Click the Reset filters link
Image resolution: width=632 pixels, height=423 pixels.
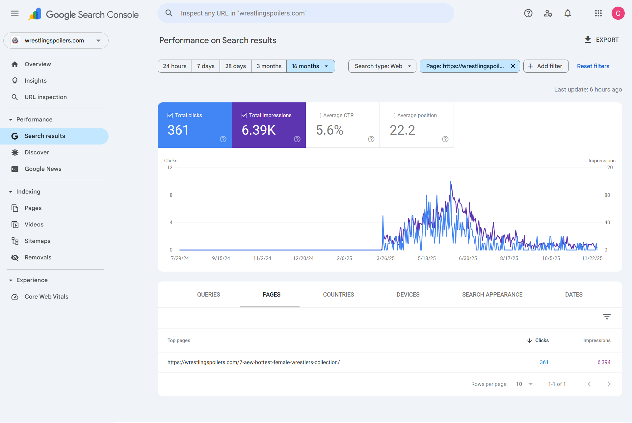[593, 66]
